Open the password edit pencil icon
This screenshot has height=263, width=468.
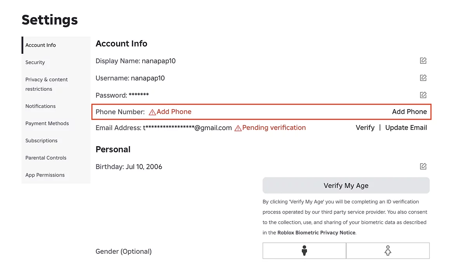(423, 95)
